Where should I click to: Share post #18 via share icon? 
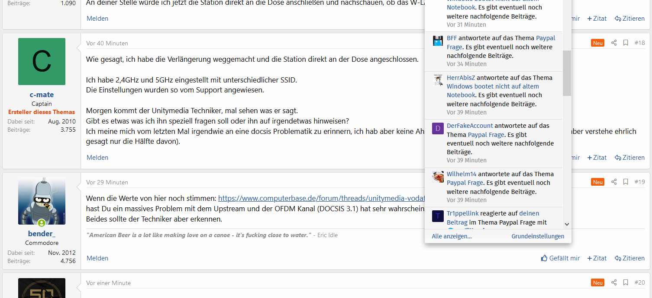[614, 43]
